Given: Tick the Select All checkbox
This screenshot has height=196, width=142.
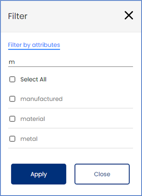Looking at the screenshot, I should (x=12, y=79).
